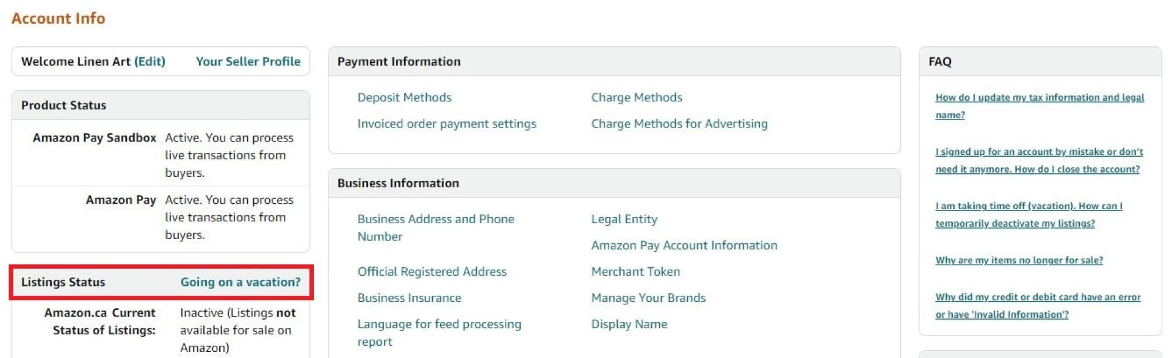The image size is (1172, 358).
Task: Open FAQ about updating tax information
Action: click(1038, 106)
